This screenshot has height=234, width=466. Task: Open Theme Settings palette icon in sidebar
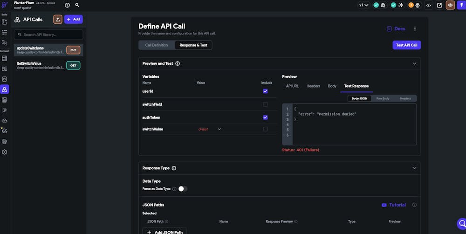click(x=5, y=142)
